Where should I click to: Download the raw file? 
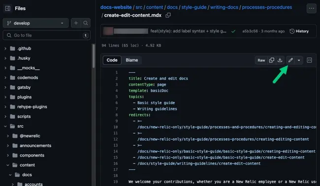280,60
